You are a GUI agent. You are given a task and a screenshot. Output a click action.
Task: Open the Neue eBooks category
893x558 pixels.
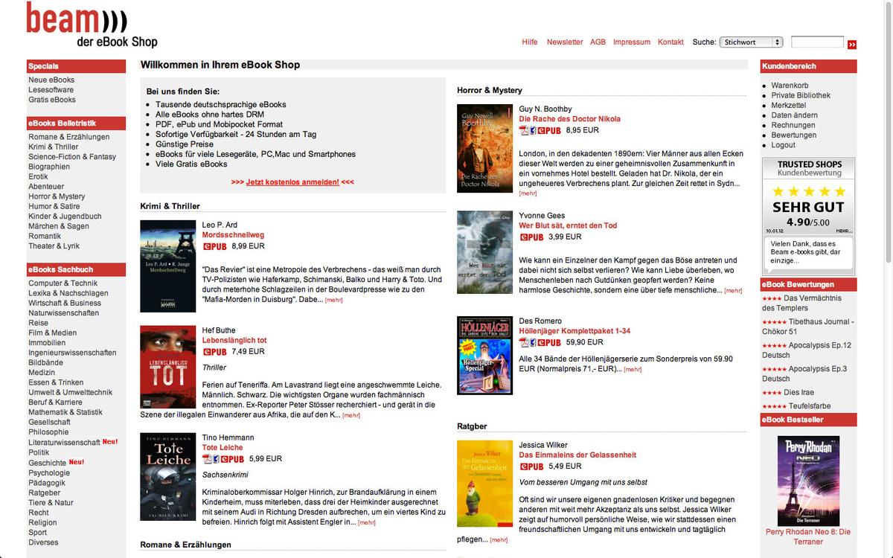[x=51, y=80]
